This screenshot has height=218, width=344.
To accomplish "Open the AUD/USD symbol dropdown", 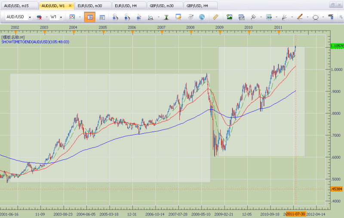I will click(30, 17).
